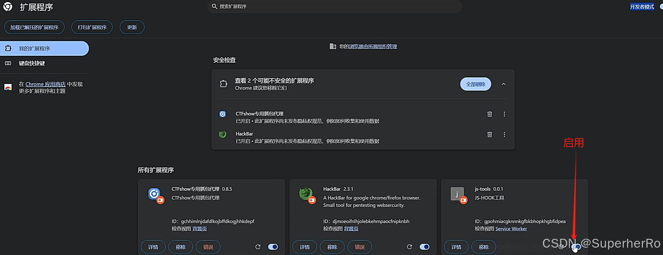Click the js-tools extension card icon
The height and width of the screenshot is (255, 663).
pos(458,195)
